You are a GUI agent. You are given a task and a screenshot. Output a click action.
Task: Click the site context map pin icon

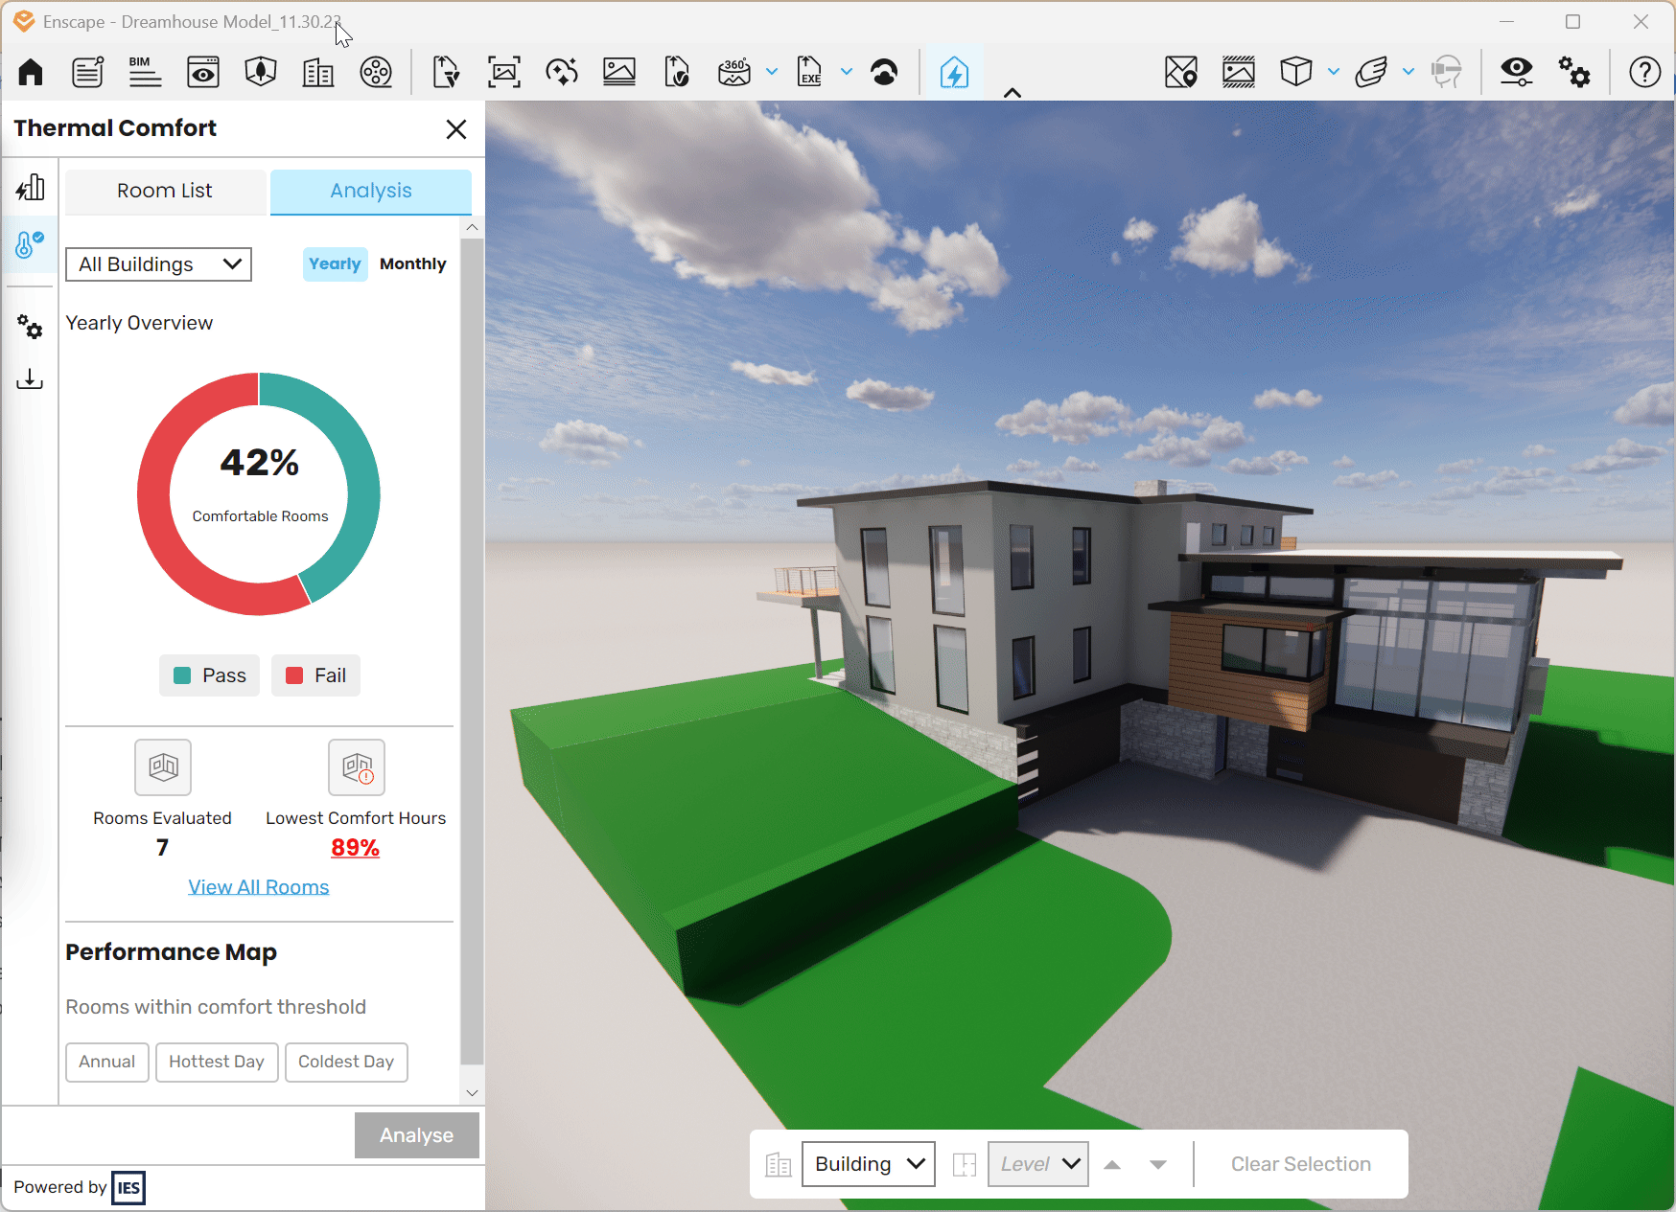tap(1181, 72)
